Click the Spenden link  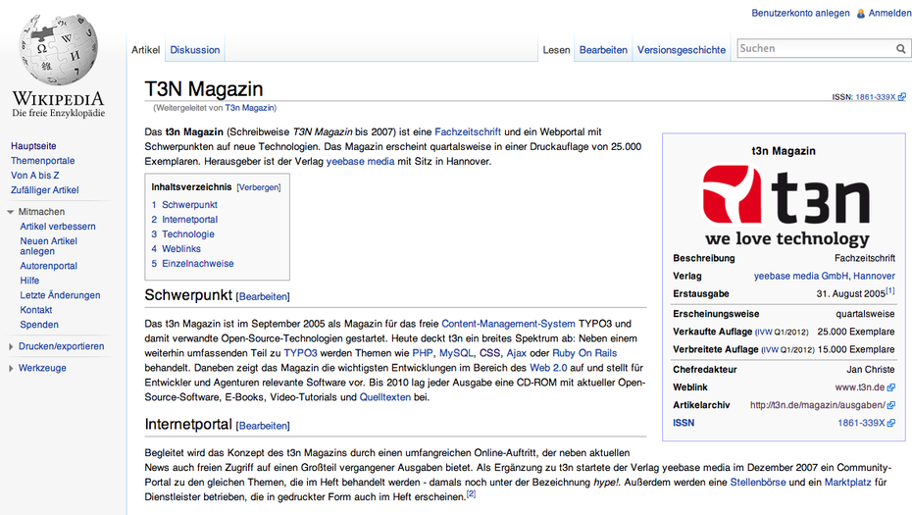point(39,325)
